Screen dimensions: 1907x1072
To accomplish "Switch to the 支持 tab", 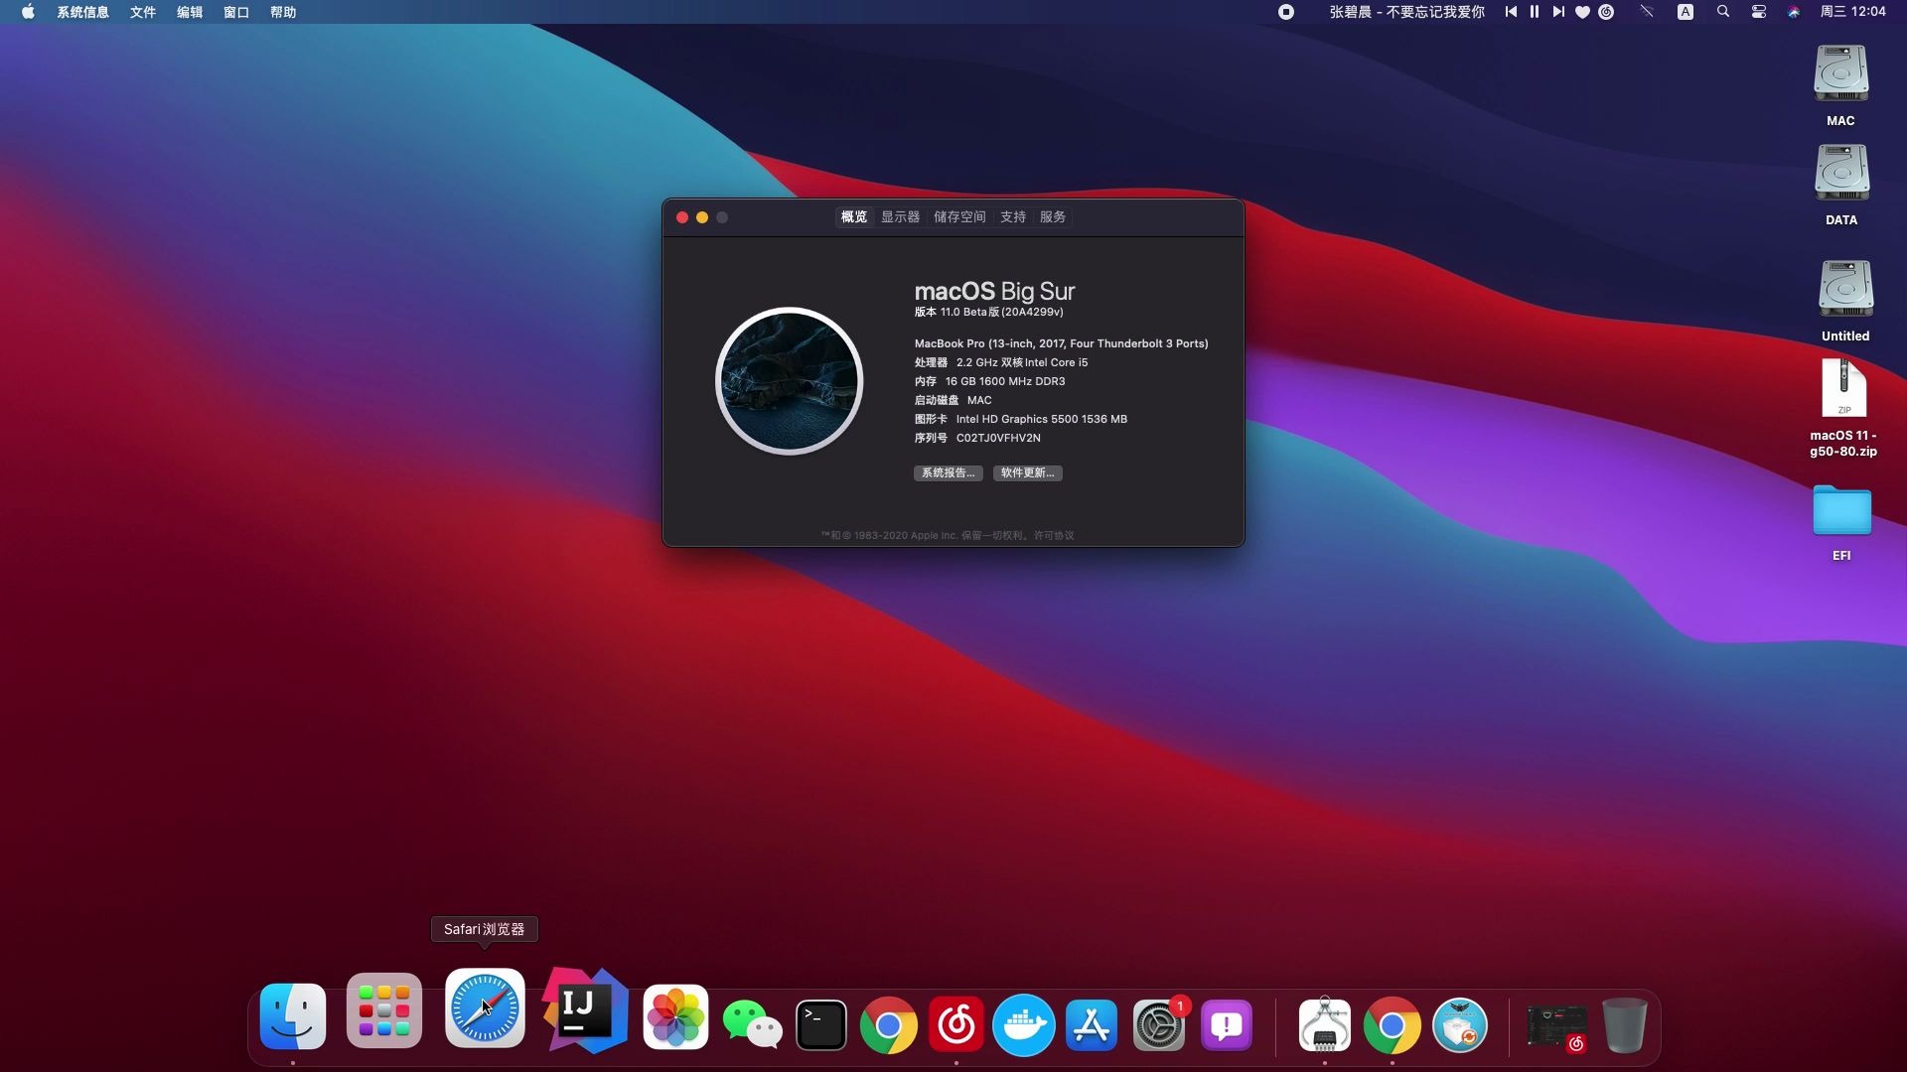I will coord(1013,216).
